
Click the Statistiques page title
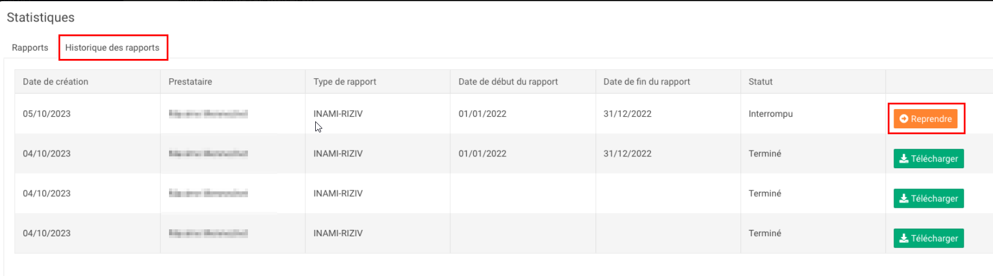40,18
